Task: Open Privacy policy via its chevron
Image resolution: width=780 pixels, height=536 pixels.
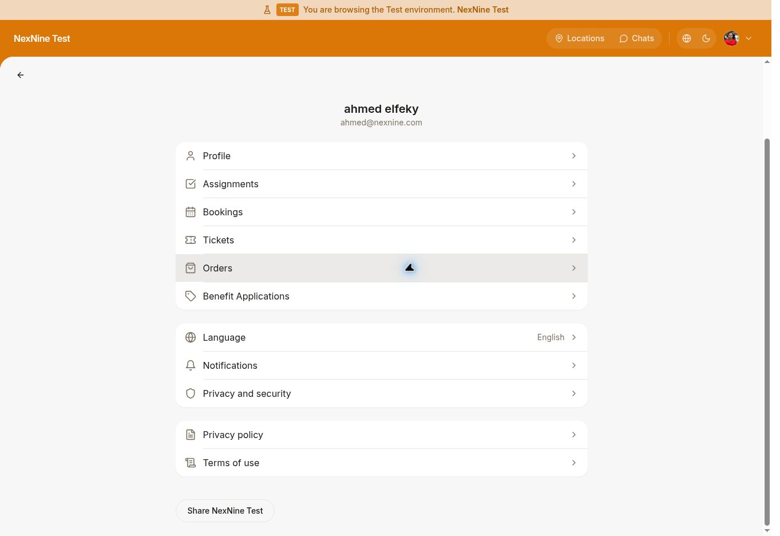Action: pos(574,435)
